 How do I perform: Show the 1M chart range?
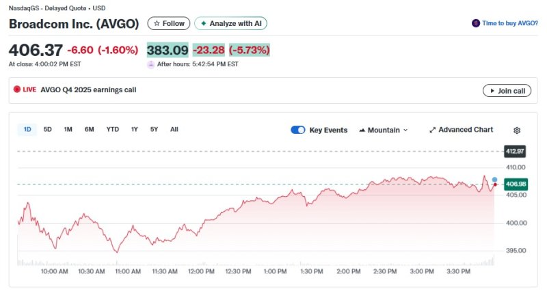[x=68, y=129]
